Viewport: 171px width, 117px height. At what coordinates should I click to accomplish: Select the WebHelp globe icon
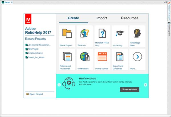(x=85, y=33)
